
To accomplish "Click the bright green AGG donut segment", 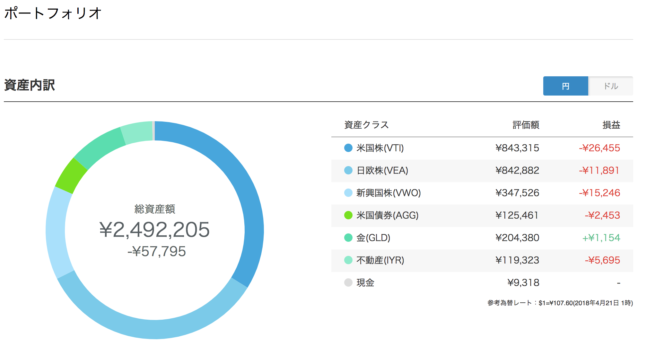I will click(x=71, y=176).
